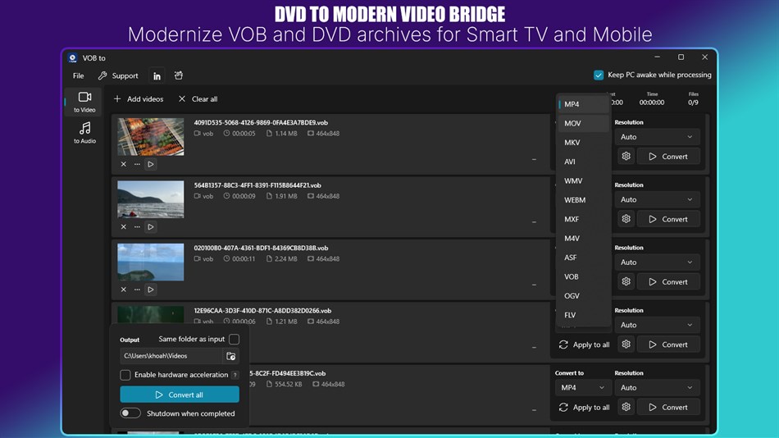Toggle Keep PC awake while processing checkbox
The image size is (779, 438).
click(x=599, y=75)
